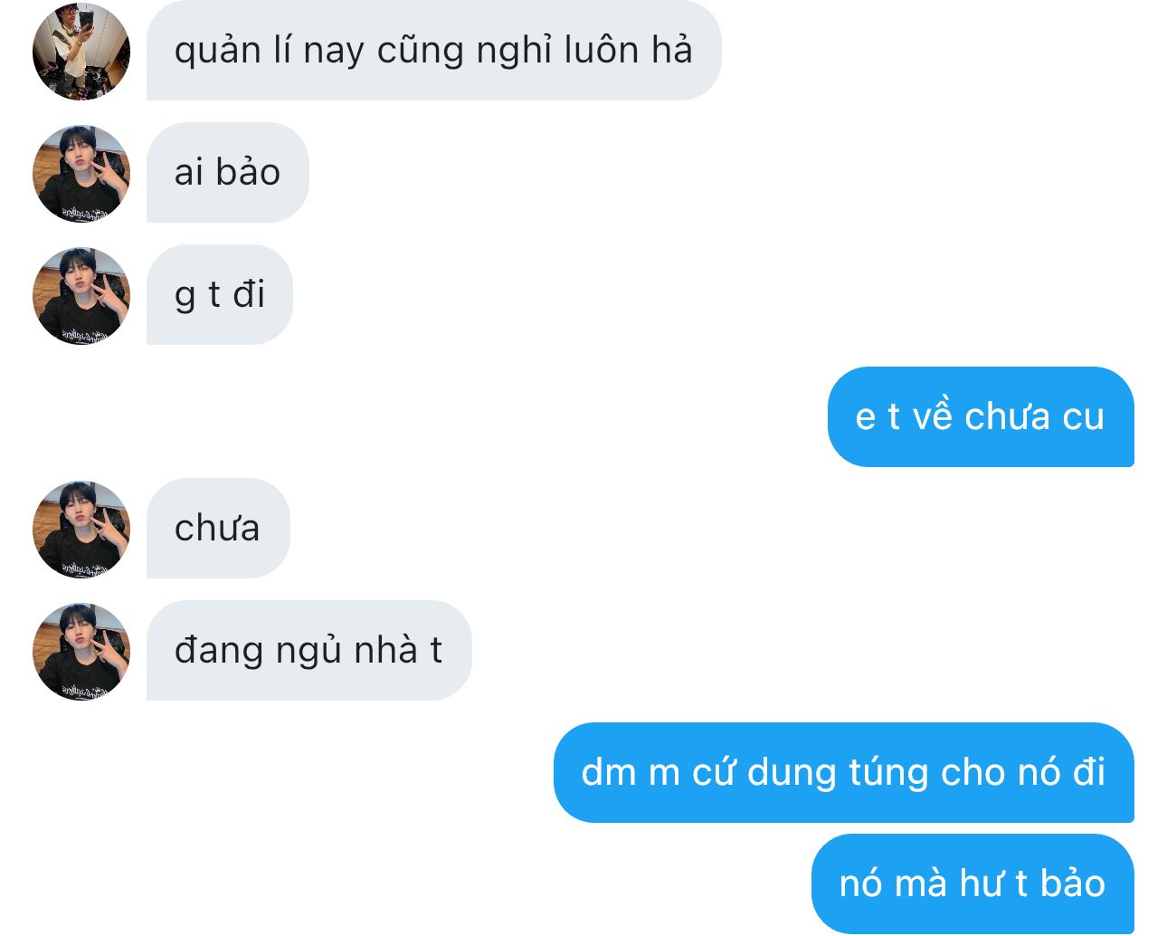Select the last sent message 'nó mà hư t bảo'

[972, 884]
